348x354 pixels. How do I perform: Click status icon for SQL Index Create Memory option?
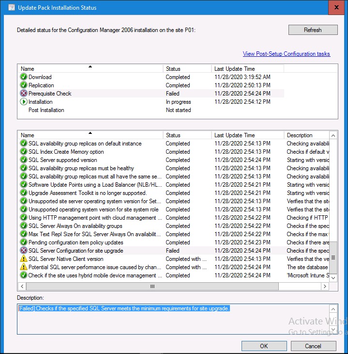[23, 151]
